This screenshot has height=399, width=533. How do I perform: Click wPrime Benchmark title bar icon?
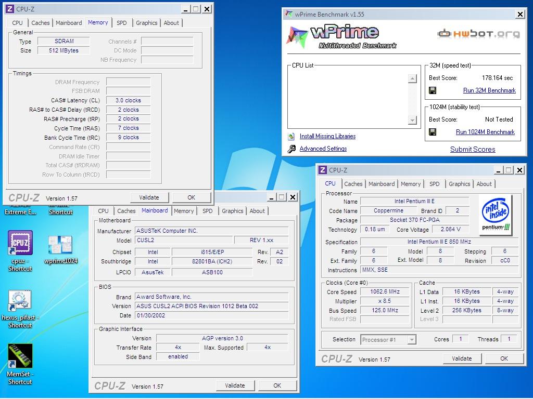[289, 14]
